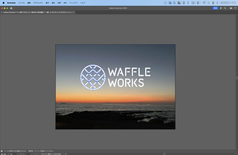The width and height of the screenshot is (238, 155).
Task: Open the notifications bell icon
Action: tap(221, 8)
